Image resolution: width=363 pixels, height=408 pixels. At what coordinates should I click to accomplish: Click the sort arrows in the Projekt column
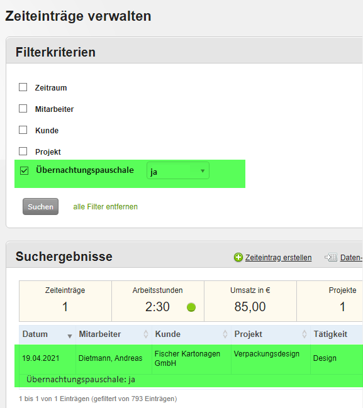[x=304, y=334]
